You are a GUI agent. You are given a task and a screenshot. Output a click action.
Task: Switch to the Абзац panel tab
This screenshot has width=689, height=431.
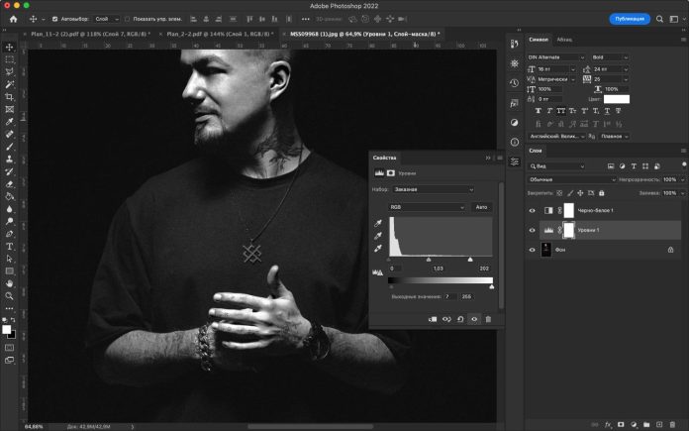point(564,40)
